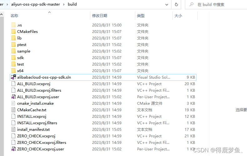Expand the chevron after aliyun-oss-cpp-sdk-master

(x=64, y=4)
